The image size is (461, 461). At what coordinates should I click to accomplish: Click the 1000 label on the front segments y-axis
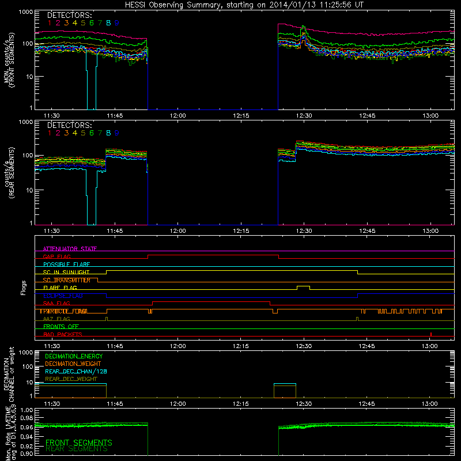[x=26, y=12]
